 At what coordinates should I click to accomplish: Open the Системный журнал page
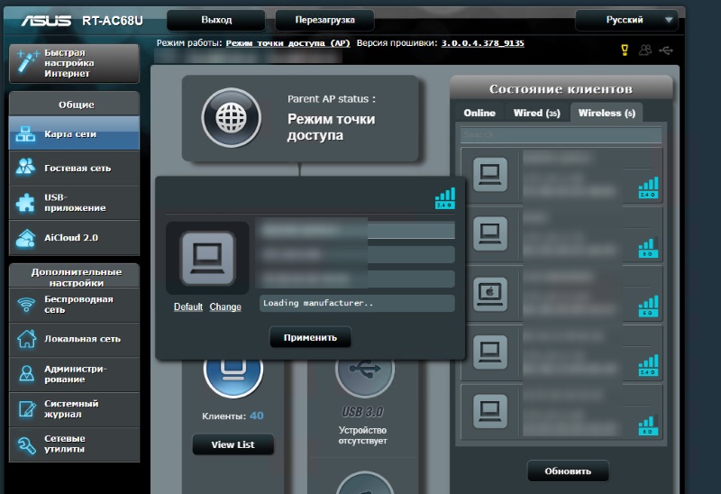click(x=74, y=409)
